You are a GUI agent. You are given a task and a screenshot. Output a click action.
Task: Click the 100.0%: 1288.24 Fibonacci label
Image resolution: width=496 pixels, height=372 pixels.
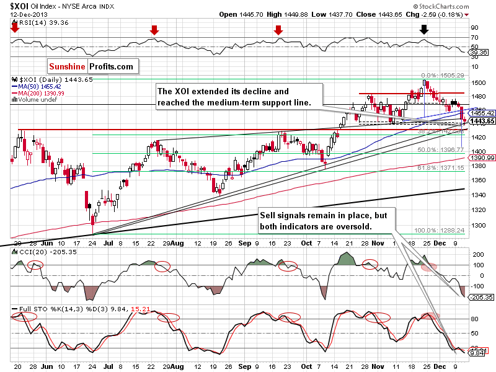pos(440,231)
